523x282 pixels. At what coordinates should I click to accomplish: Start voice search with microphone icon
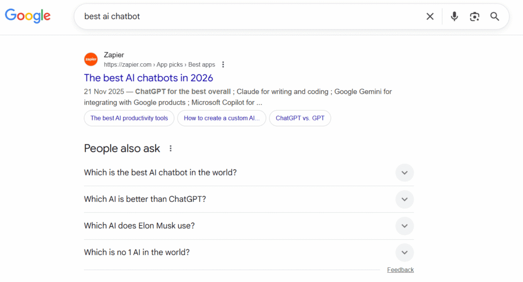pyautogui.click(x=454, y=16)
